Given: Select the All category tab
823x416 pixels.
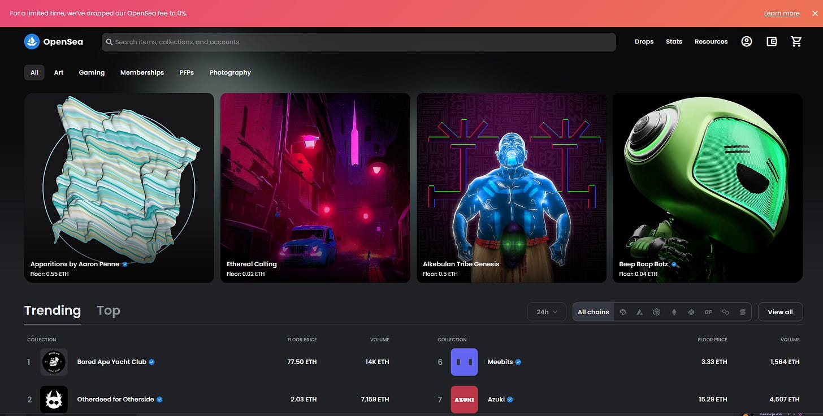Looking at the screenshot, I should (34, 72).
